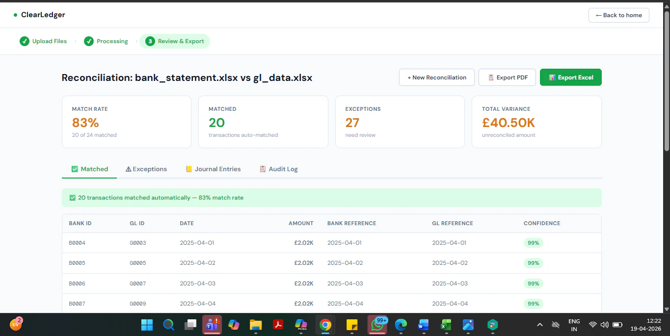Image resolution: width=670 pixels, height=336 pixels.
Task: Click the ENG IN language indicator
Action: (574, 325)
